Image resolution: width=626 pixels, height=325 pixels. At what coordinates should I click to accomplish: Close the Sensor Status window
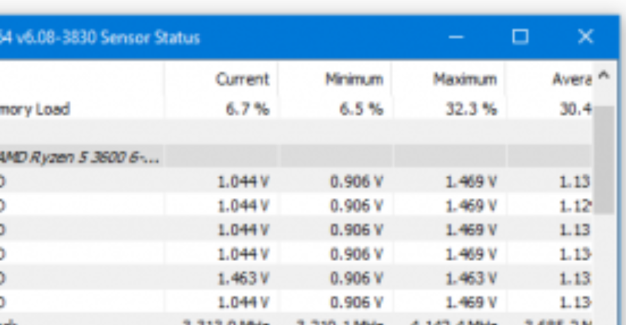tap(585, 37)
